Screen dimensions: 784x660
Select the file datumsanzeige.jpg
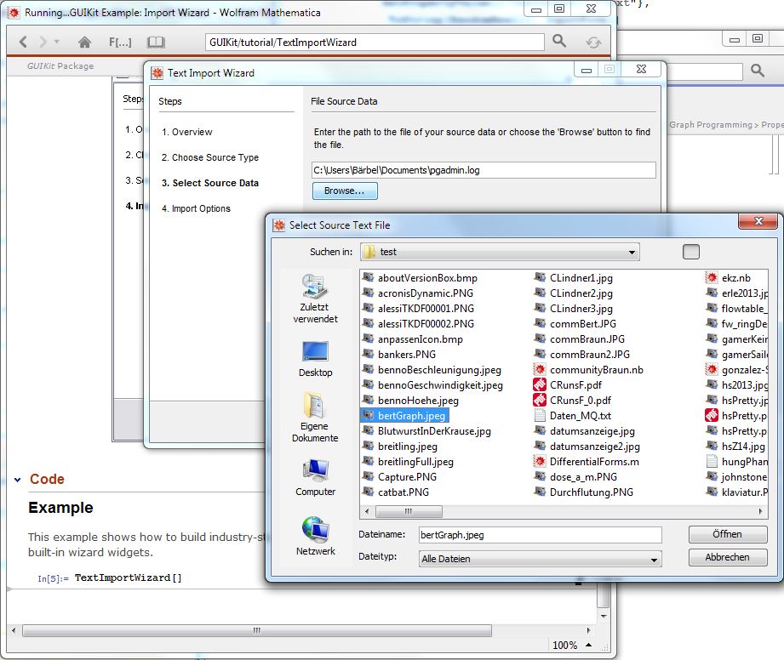[585, 431]
